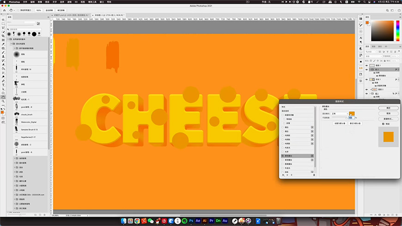Toggle the 预览 (Preview) checkbox
This screenshot has width=402, height=226.
383,124
